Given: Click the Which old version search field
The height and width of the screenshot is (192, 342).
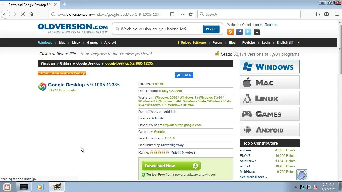Looking at the screenshot, I should click(158, 29).
